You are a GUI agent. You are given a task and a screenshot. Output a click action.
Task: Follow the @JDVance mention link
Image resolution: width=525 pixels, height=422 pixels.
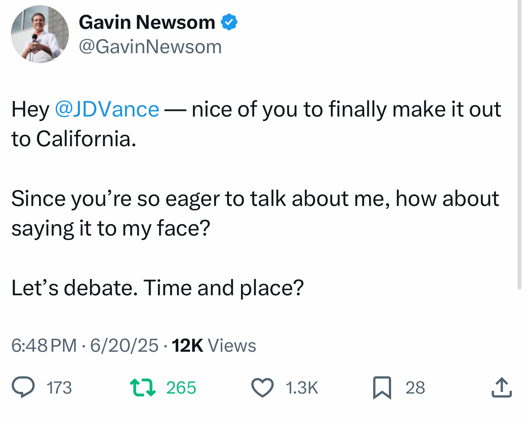coord(107,109)
